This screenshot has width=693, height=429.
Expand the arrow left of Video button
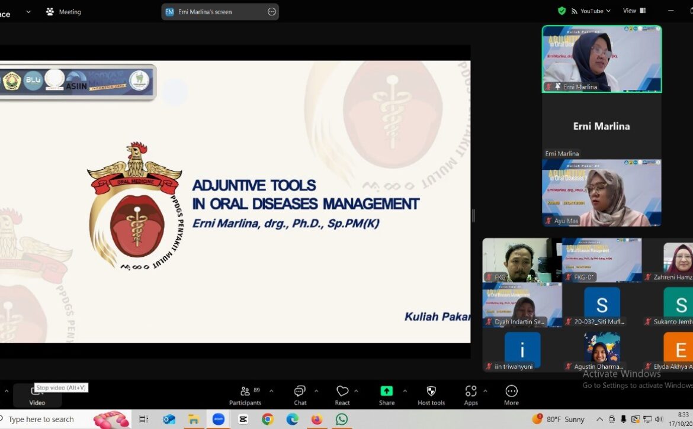pos(7,391)
